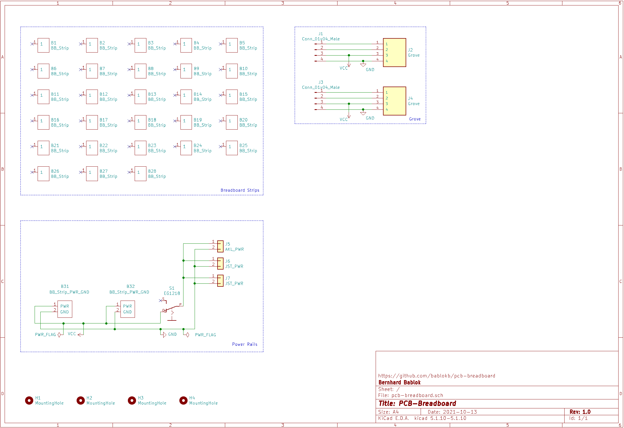
Task: Select the B28 BB_Strip box
Action: (x=140, y=174)
